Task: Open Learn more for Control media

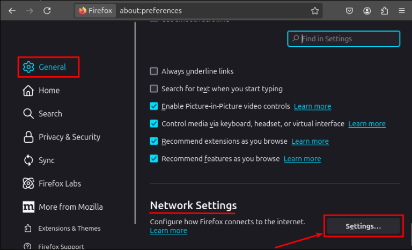Action: [x=367, y=124]
